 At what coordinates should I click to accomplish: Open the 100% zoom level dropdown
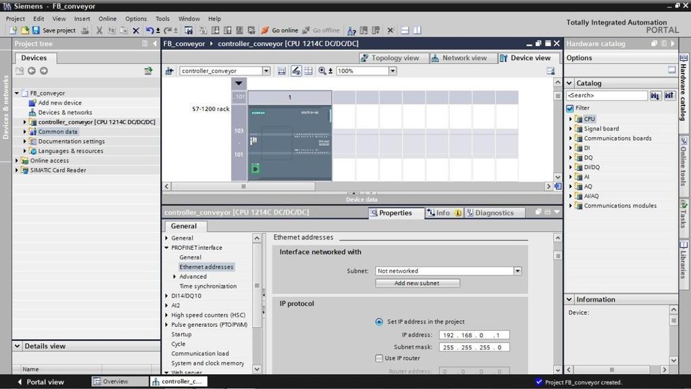[392, 71]
